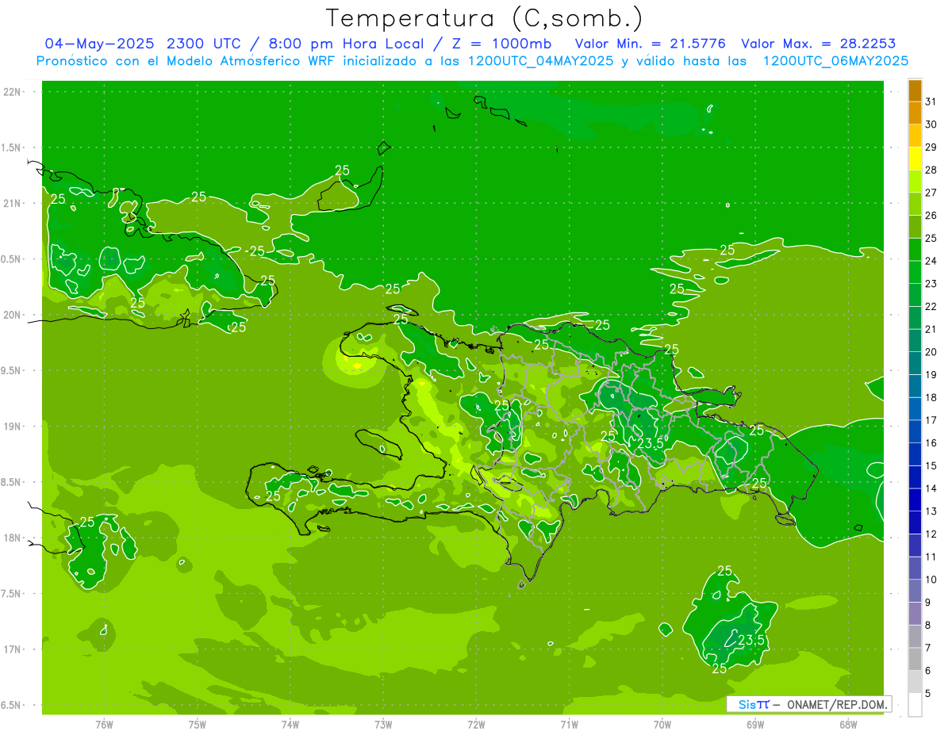Click the "72W" longitude axis label
This screenshot has width=952, height=735.
[476, 724]
